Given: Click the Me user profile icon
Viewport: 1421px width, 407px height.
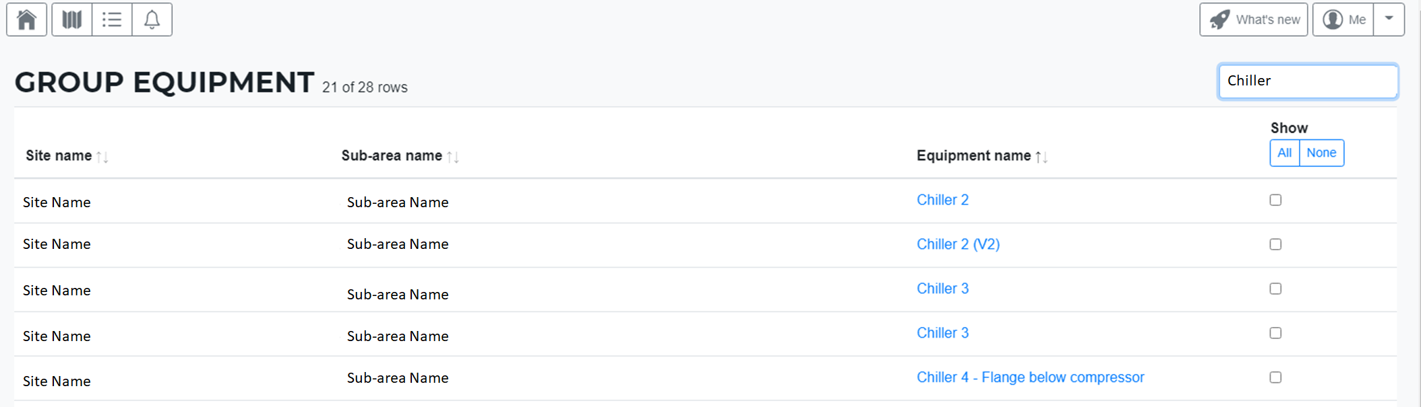Looking at the screenshot, I should [x=1333, y=20].
